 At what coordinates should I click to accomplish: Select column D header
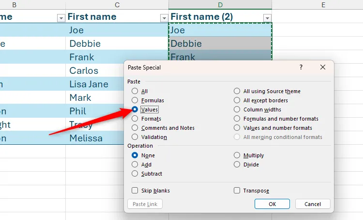pos(220,5)
